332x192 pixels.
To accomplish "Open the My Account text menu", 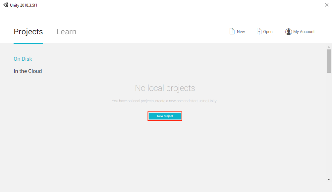I will (x=304, y=32).
